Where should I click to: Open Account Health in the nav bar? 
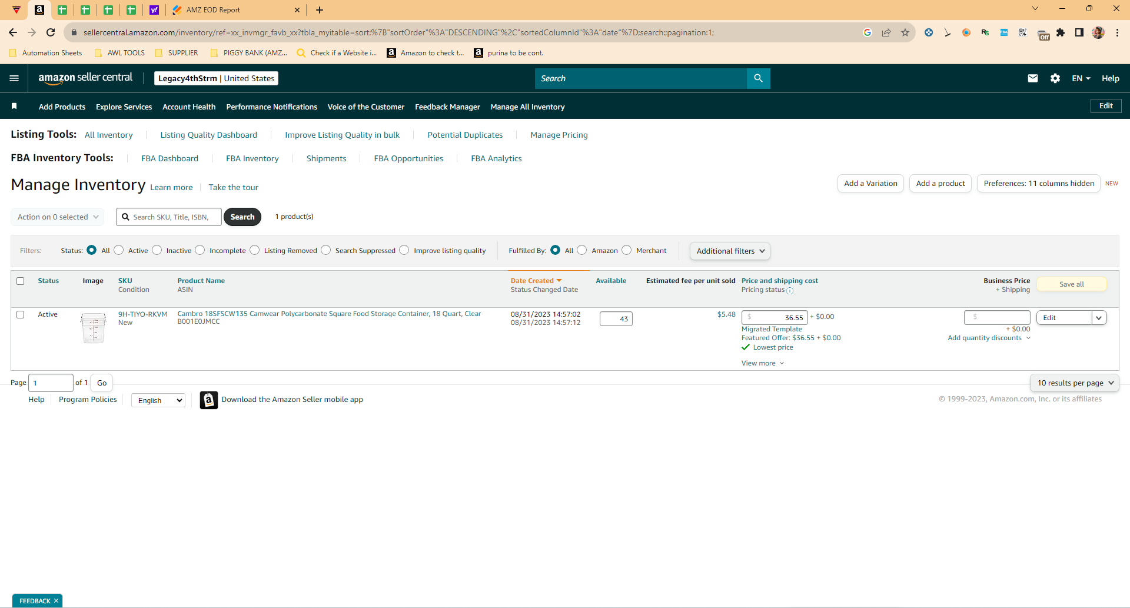[x=189, y=107]
